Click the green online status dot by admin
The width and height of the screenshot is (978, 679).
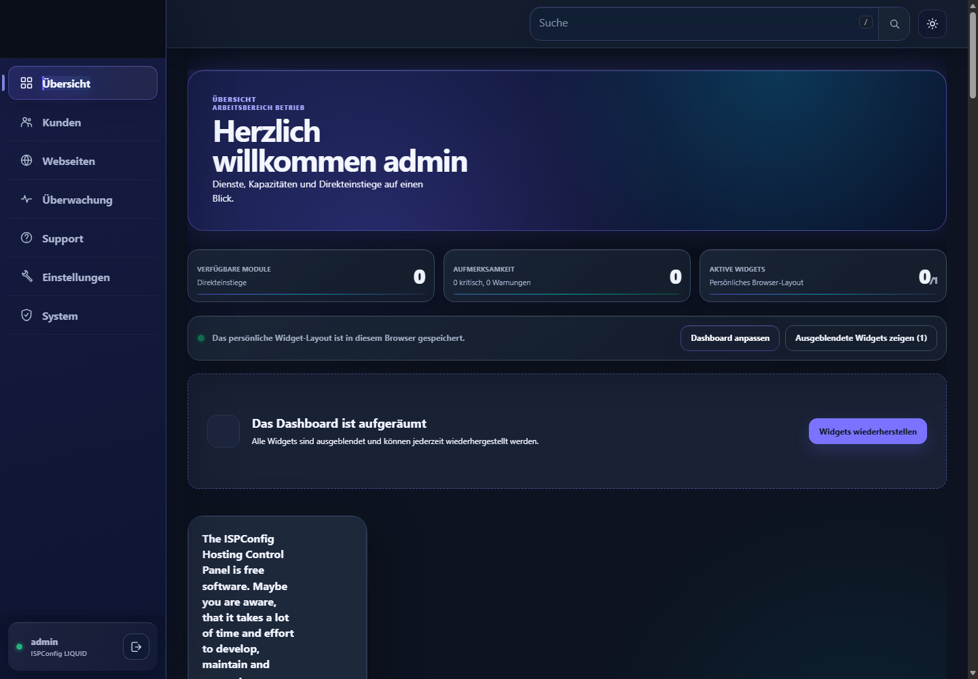(x=19, y=647)
